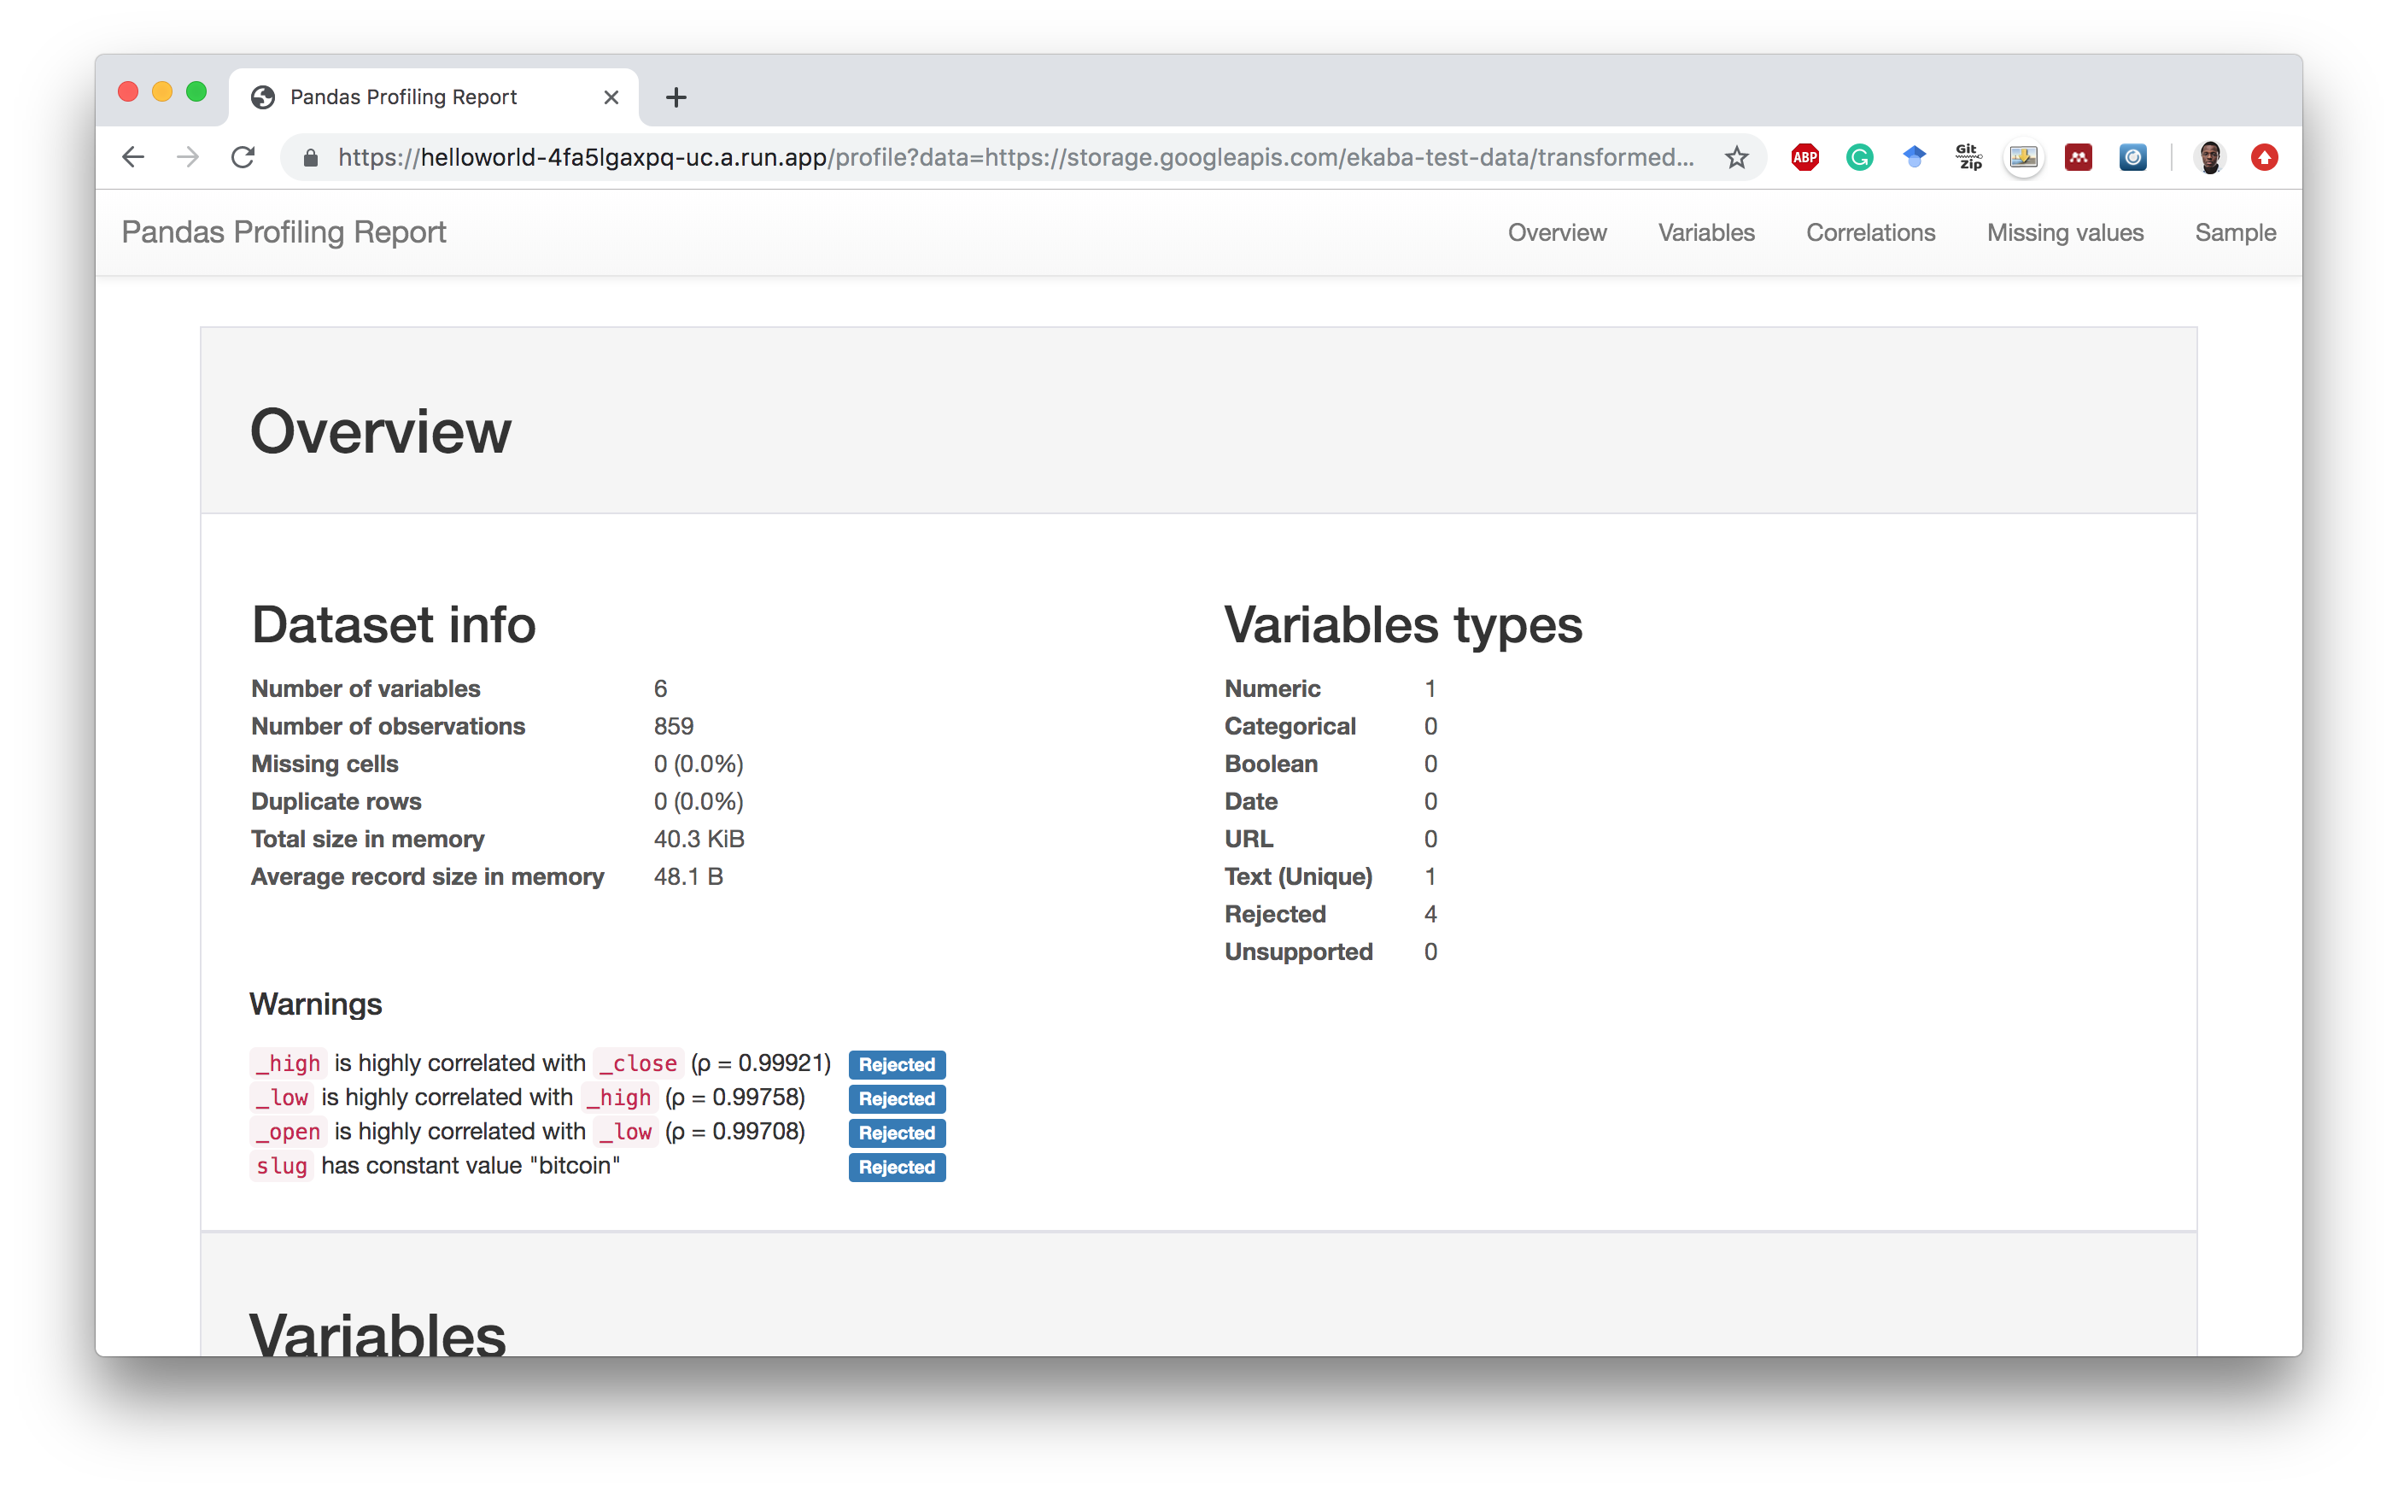Open a new browser tab
2398x1493 pixels.
(x=676, y=97)
